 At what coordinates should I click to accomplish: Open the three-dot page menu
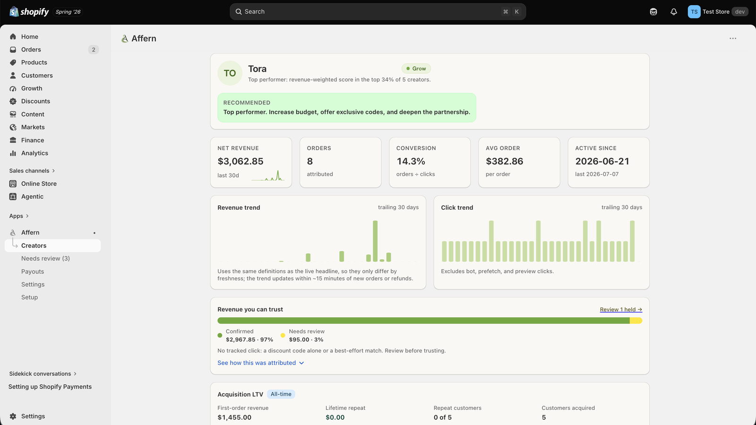[x=733, y=38]
